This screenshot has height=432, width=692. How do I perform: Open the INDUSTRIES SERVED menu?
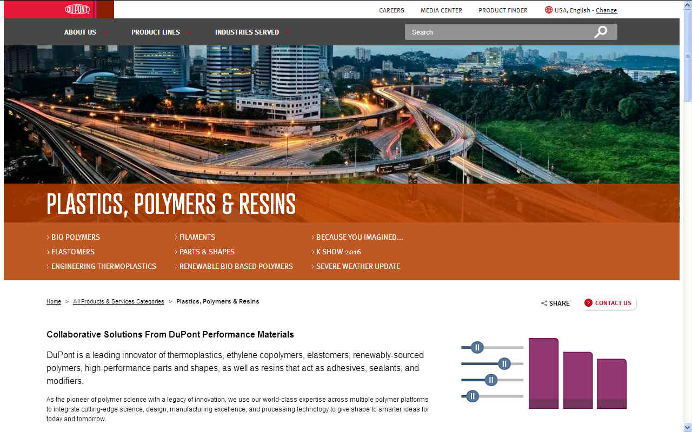247,32
